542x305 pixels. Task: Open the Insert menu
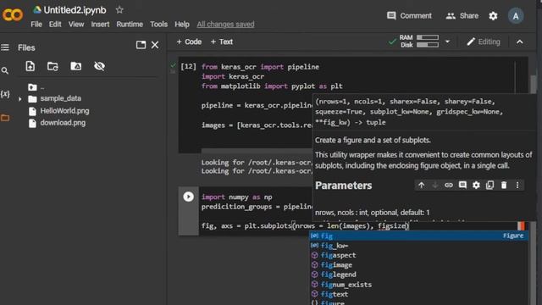[x=100, y=25]
